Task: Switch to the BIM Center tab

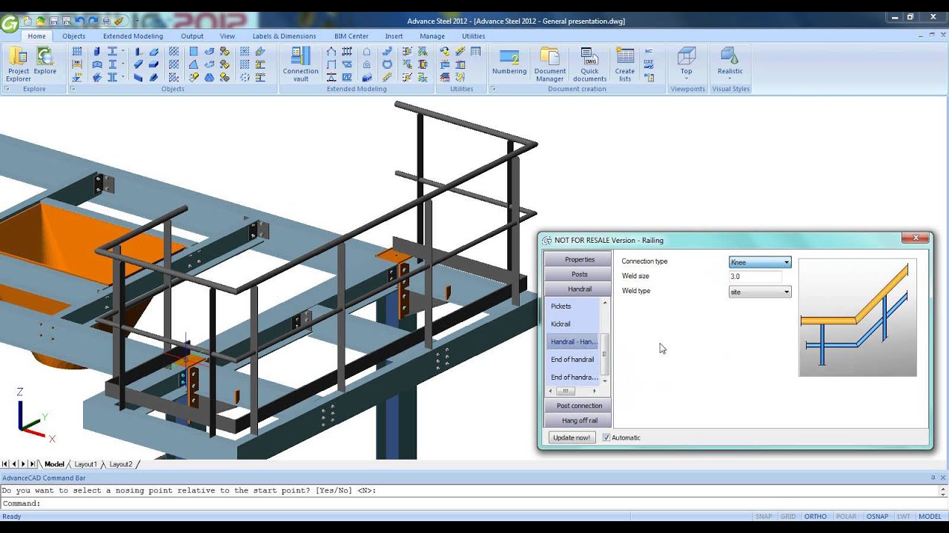Action: point(351,36)
